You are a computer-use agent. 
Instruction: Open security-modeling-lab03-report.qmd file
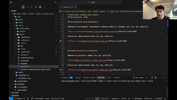coord(35,69)
